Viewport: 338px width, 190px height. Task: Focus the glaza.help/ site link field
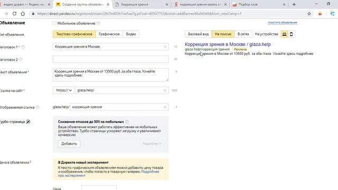[x=122, y=90]
